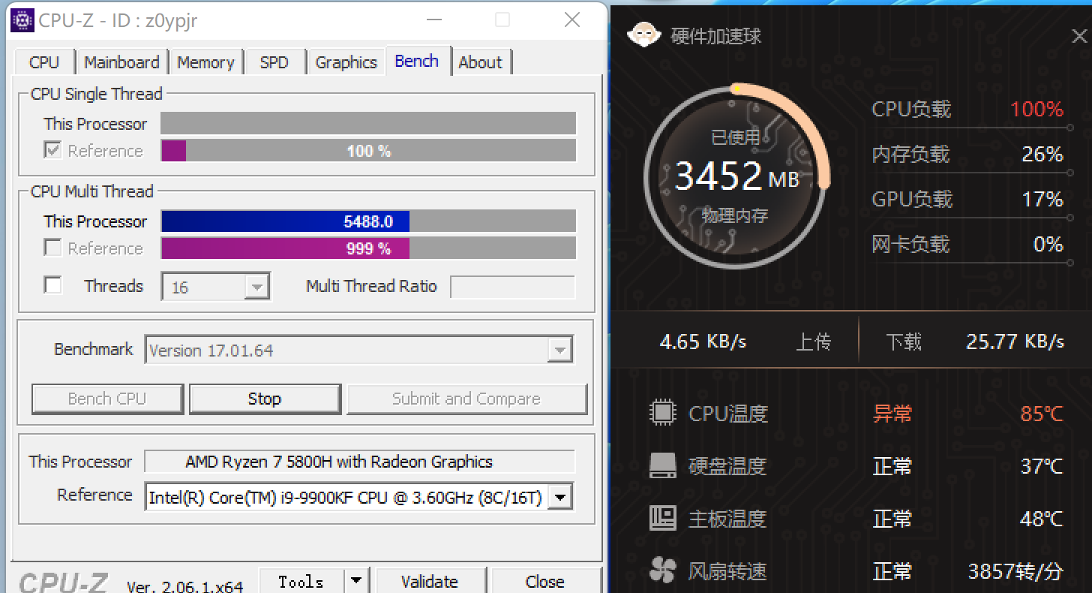Click the Tools button
Image resolution: width=1092 pixels, height=593 pixels.
coord(301,581)
